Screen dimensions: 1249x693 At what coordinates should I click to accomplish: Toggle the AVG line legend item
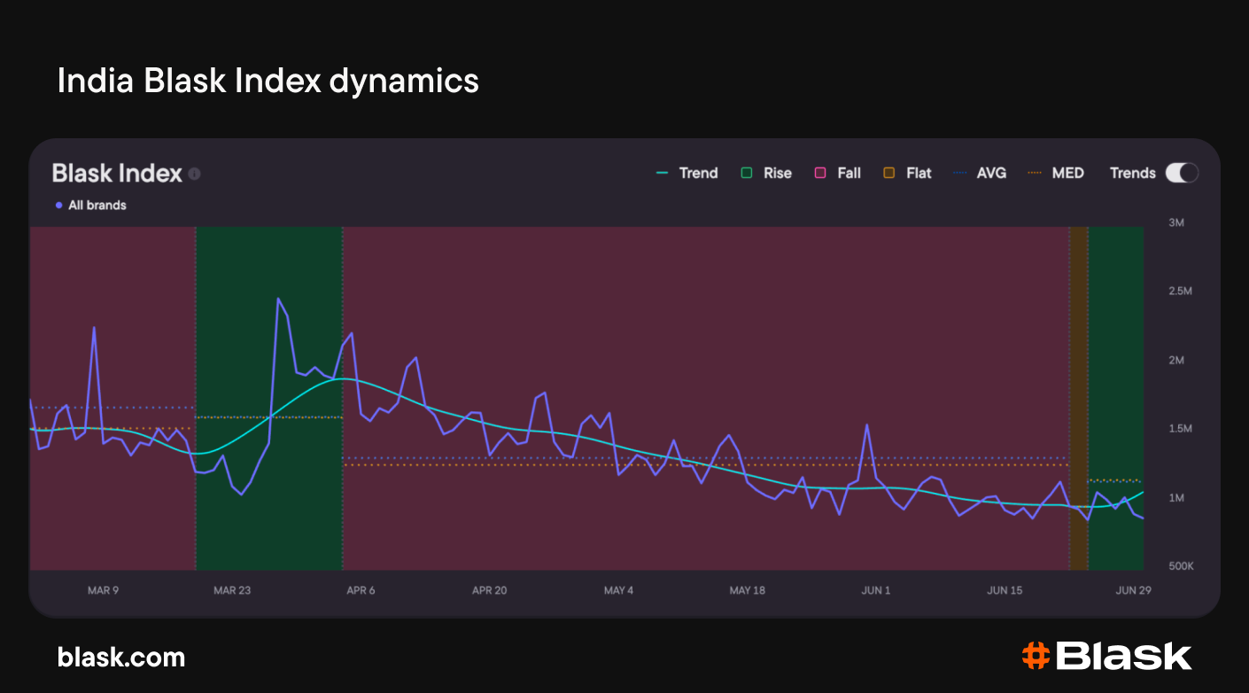(x=981, y=173)
